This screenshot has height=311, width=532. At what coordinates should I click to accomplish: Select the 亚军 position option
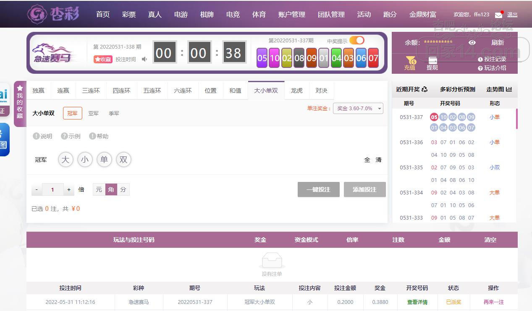tap(93, 113)
